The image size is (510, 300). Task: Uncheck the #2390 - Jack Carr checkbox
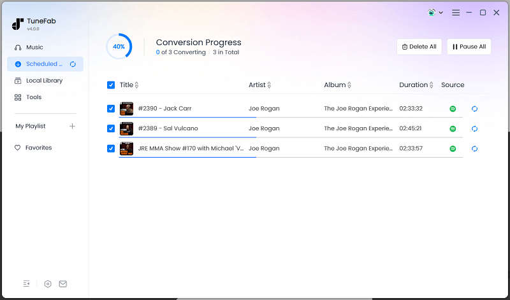pyautogui.click(x=111, y=109)
